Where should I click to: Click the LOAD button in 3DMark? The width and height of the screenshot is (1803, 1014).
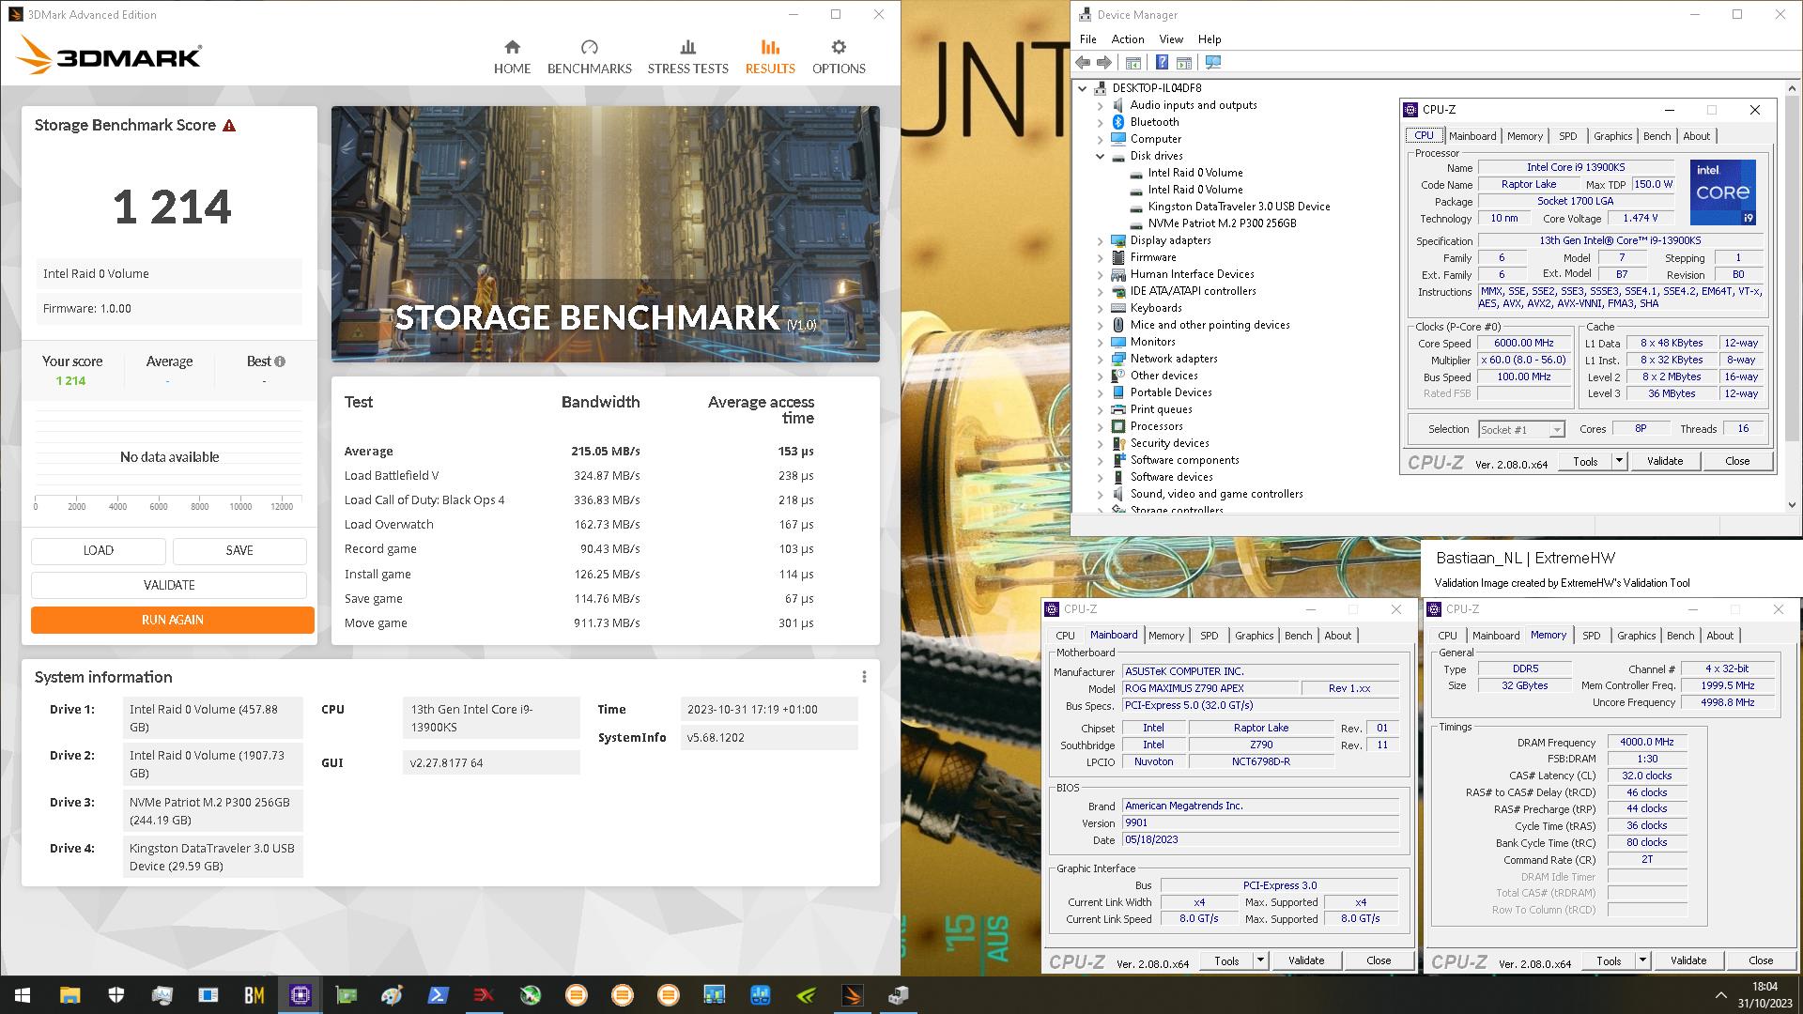(x=99, y=551)
